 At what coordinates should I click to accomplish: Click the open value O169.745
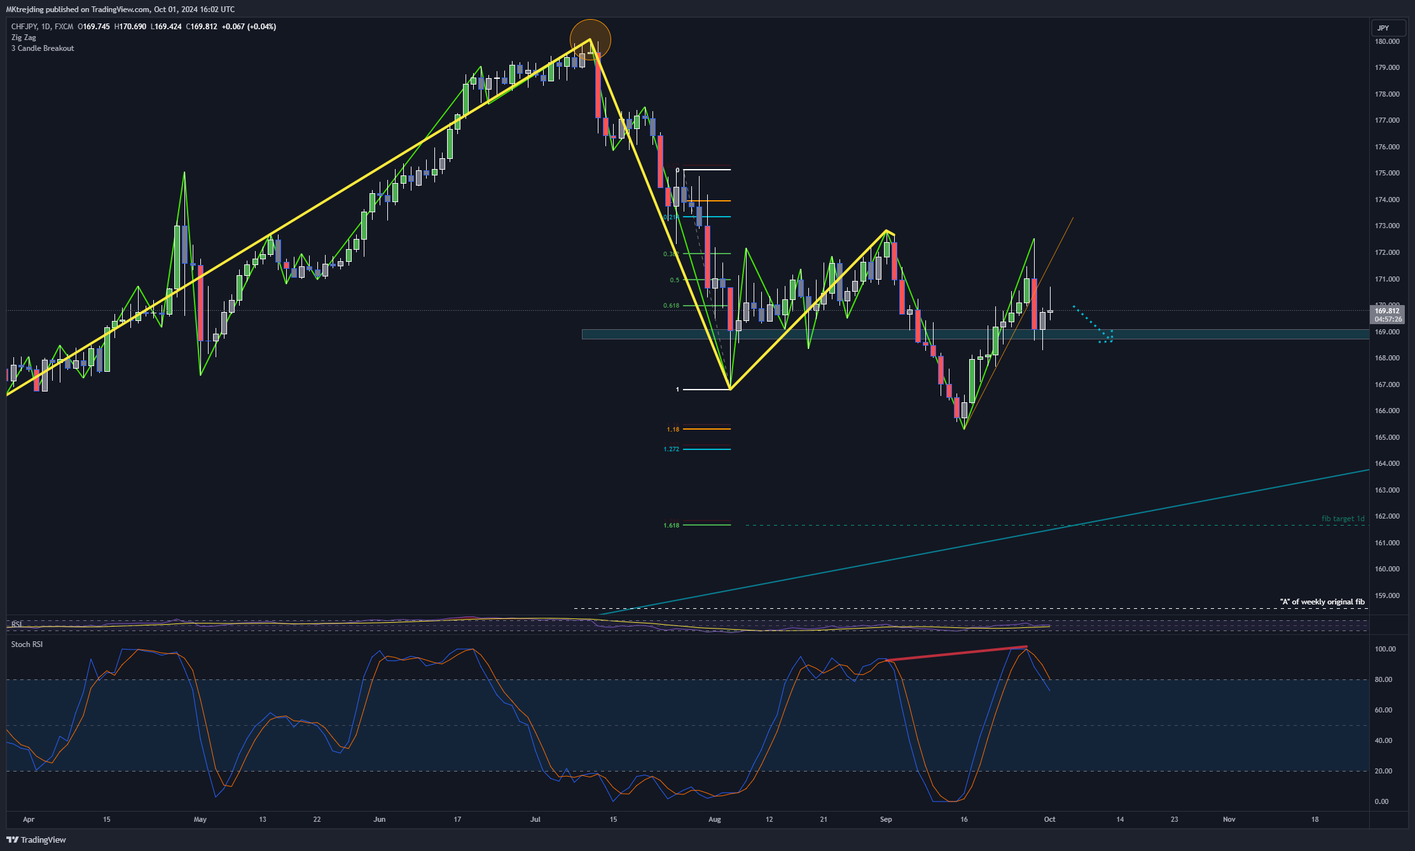[93, 27]
